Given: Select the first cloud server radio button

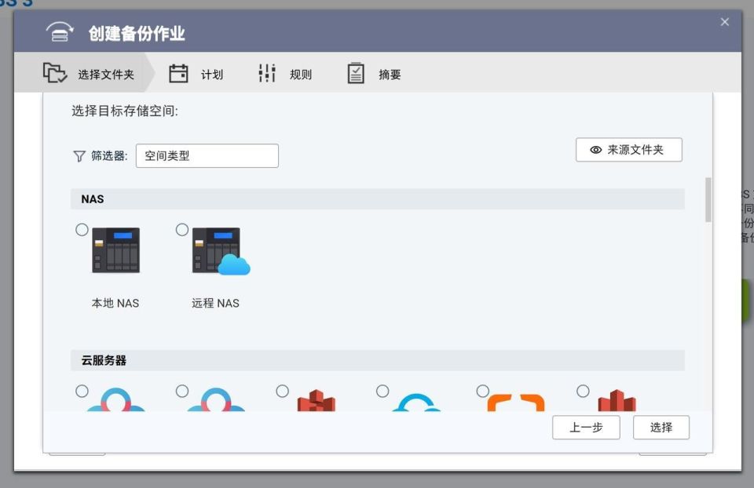Looking at the screenshot, I should [82, 391].
